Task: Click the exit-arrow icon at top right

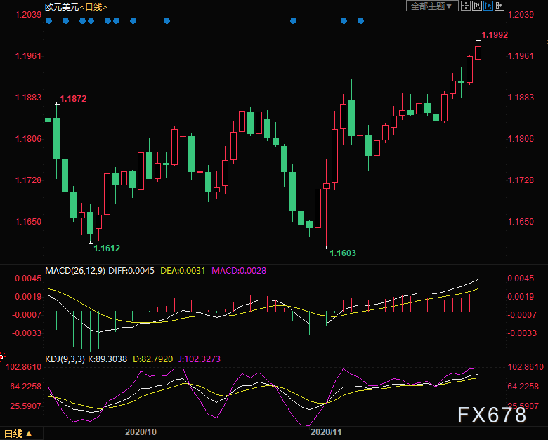Action: point(499,6)
